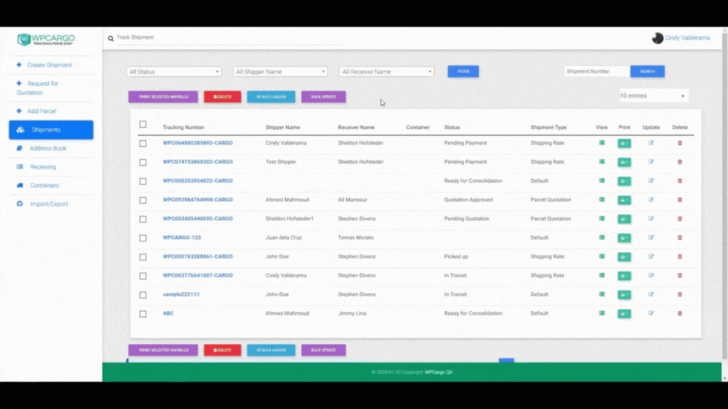This screenshot has height=409, width=728.
Task: Click the search magnifier icon beside Track Shipment
Action: coord(111,39)
